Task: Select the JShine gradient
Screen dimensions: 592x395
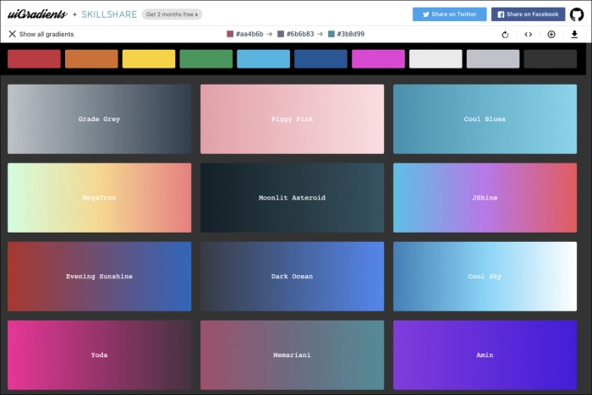Action: (485, 198)
